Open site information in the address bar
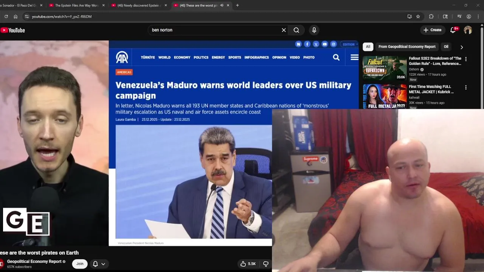The image size is (484, 272). click(26, 17)
